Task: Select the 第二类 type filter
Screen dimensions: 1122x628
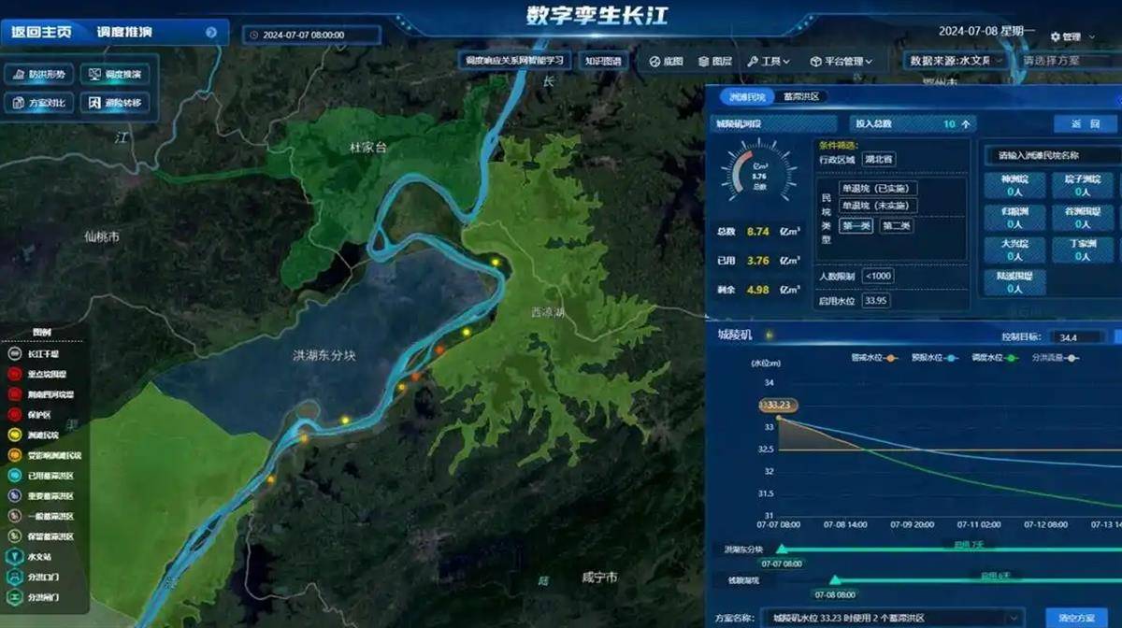Action: [x=895, y=226]
